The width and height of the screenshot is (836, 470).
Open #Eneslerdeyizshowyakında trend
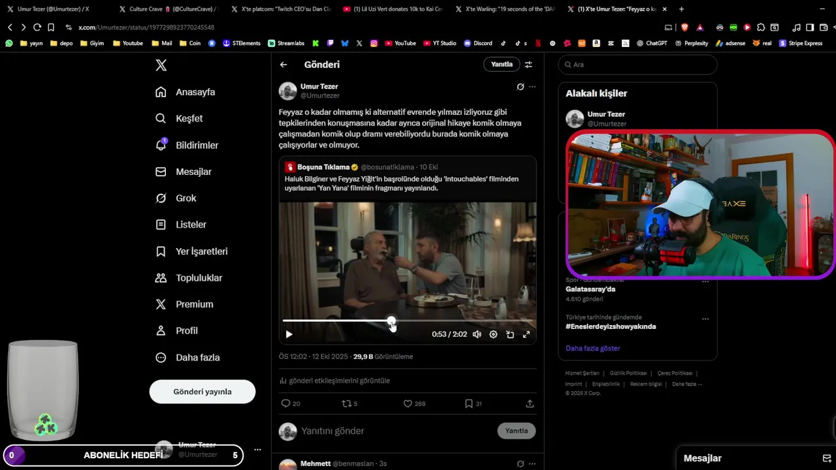coord(611,326)
